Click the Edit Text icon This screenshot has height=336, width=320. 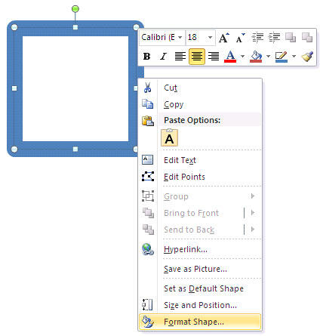[x=147, y=160]
